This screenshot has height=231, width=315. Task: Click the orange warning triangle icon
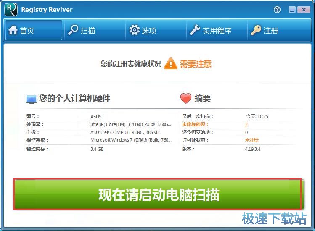pyautogui.click(x=171, y=63)
